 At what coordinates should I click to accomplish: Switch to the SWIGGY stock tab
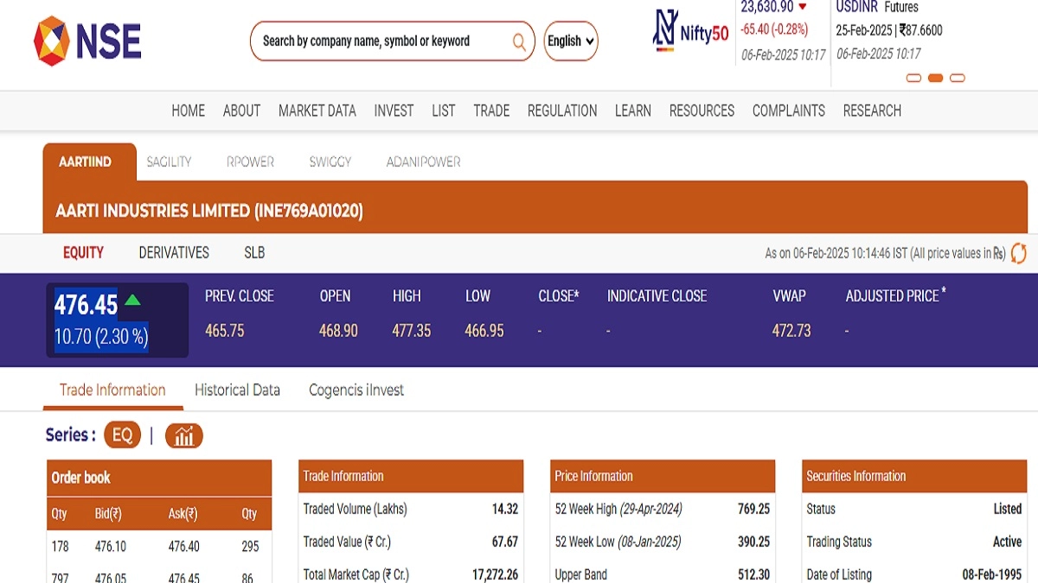330,162
